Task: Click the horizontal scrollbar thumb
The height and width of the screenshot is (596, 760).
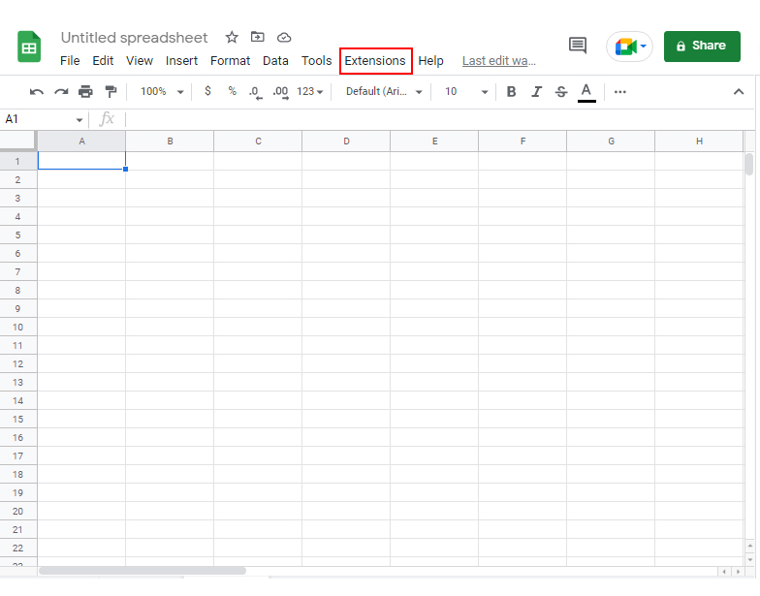Action: (x=142, y=571)
